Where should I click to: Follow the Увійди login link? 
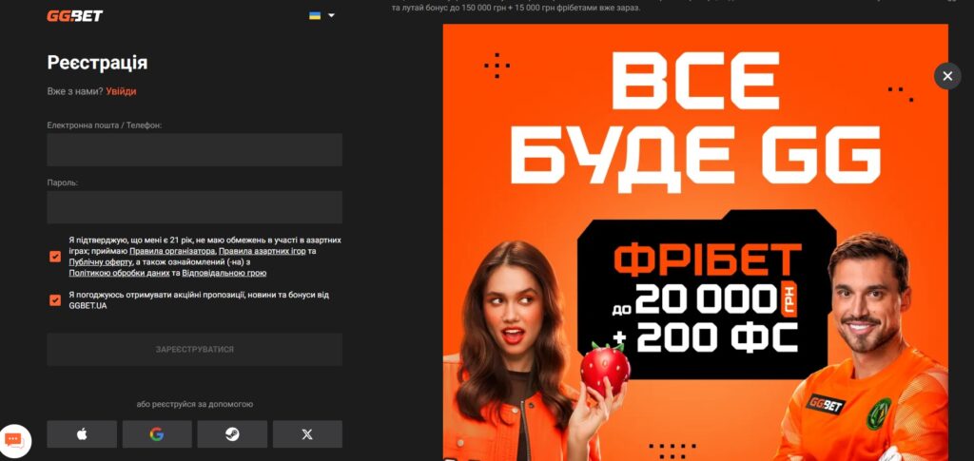pyautogui.click(x=121, y=91)
